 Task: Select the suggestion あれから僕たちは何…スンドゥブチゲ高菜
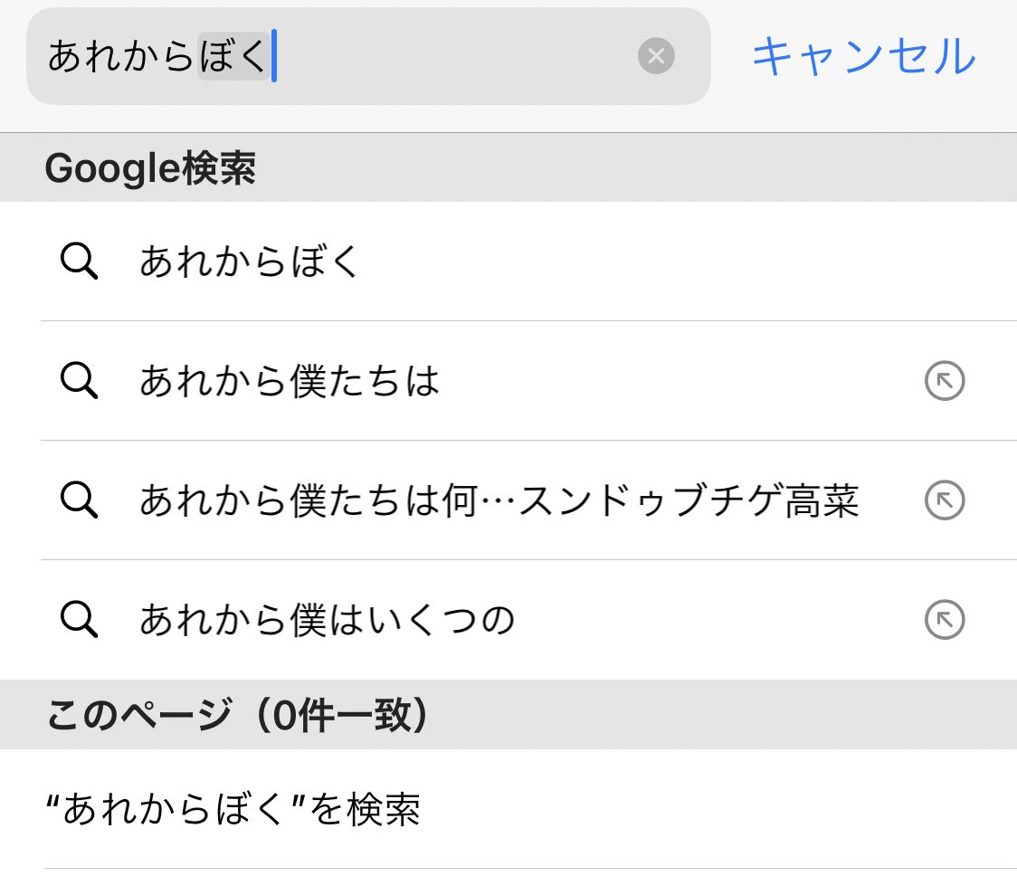(x=498, y=500)
